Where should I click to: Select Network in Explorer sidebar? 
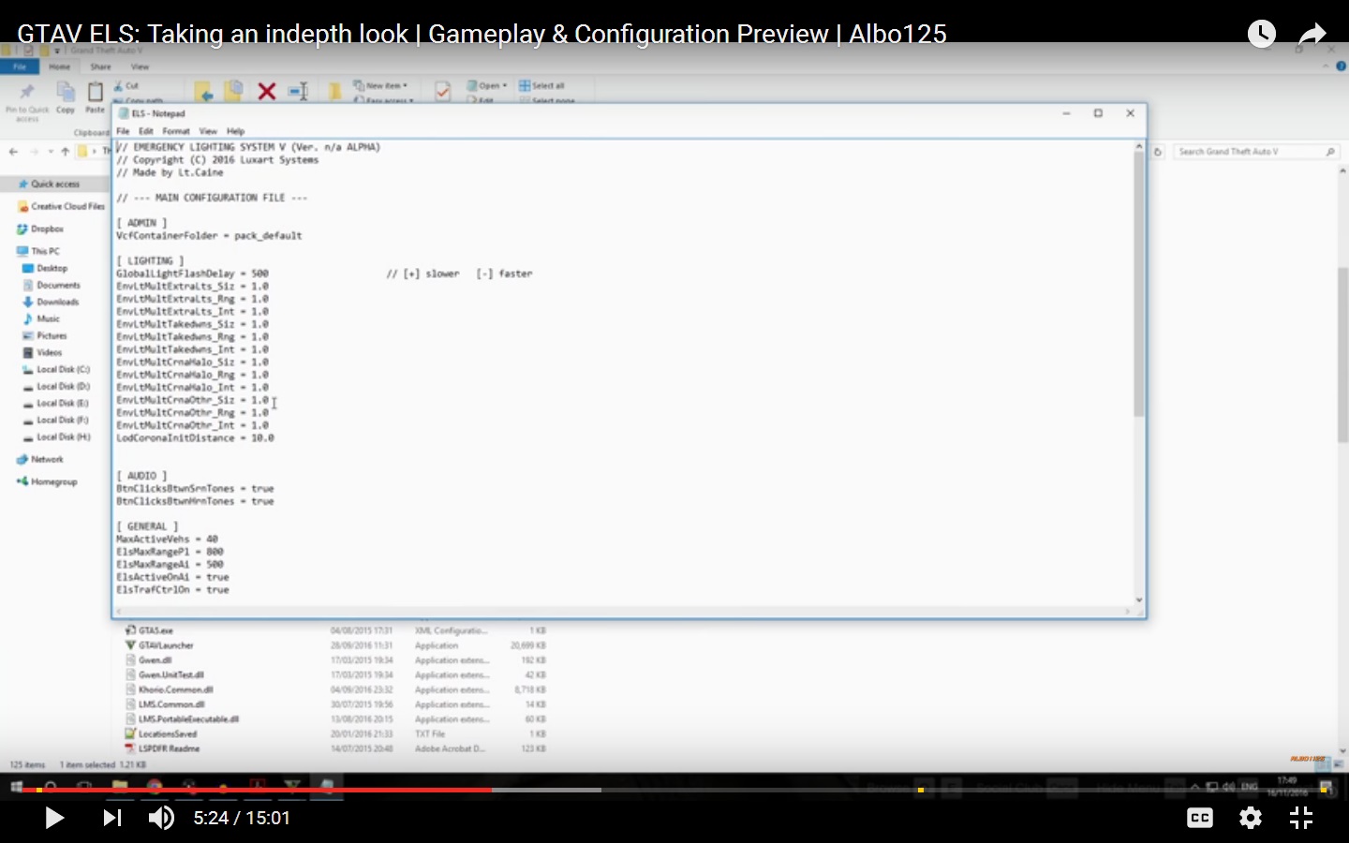point(40,459)
